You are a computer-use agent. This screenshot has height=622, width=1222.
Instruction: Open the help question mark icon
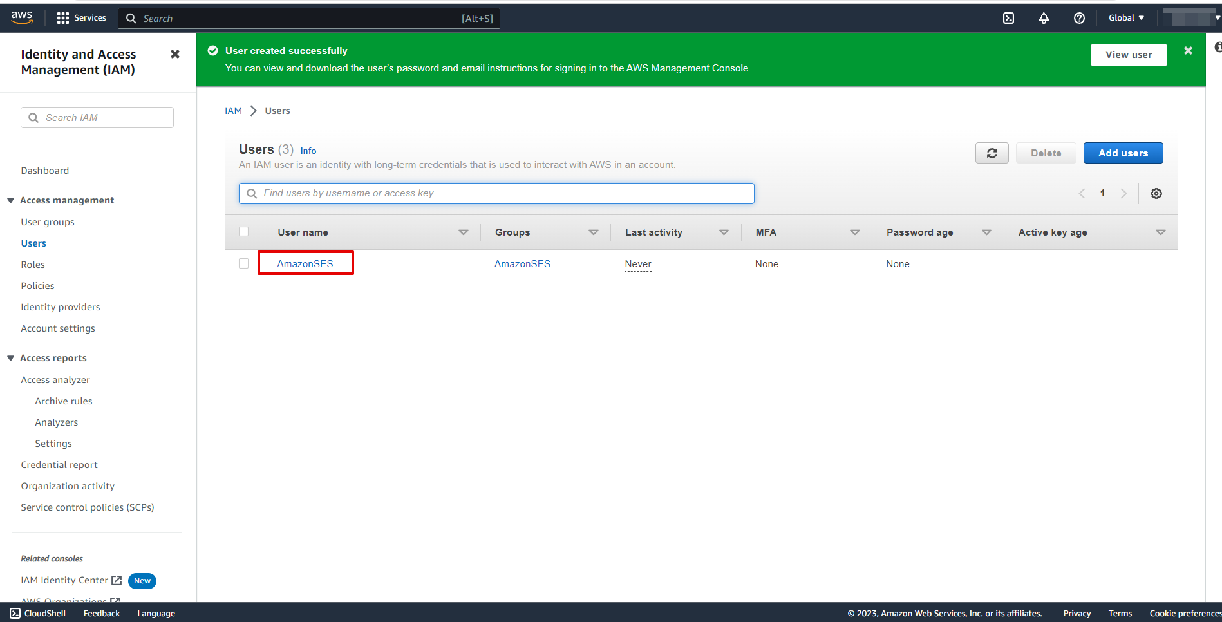1079,18
